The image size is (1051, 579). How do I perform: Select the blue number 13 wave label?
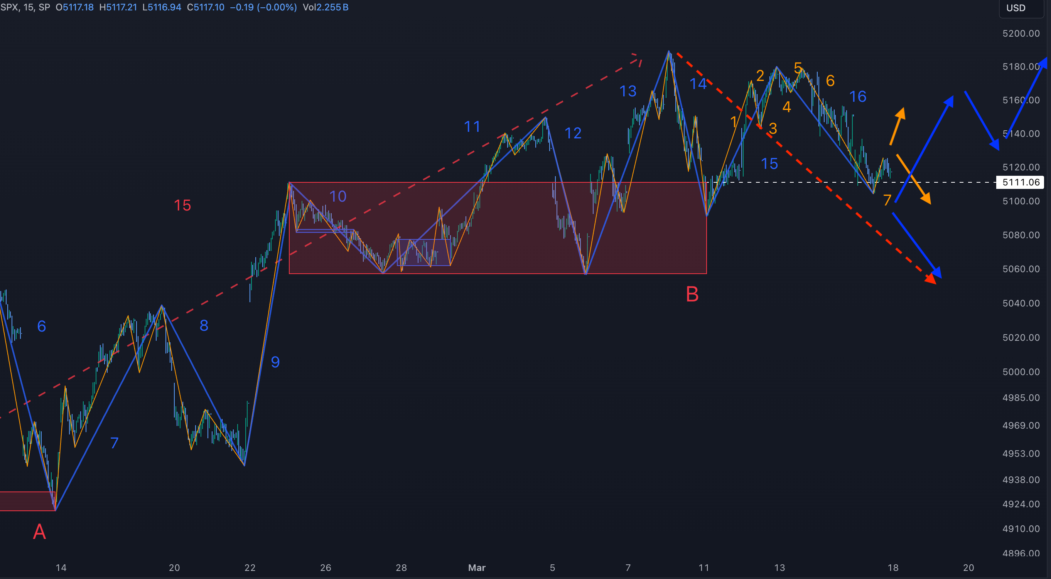point(628,91)
